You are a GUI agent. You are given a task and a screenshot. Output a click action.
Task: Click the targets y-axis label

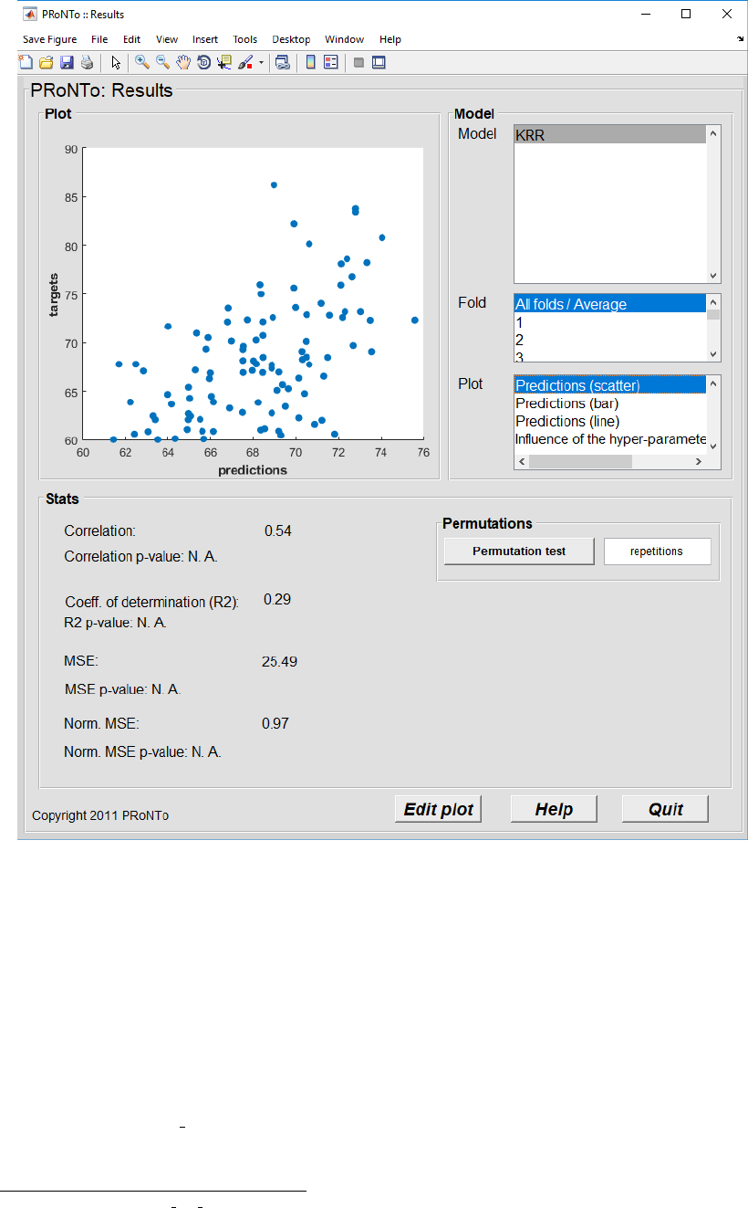pos(54,294)
